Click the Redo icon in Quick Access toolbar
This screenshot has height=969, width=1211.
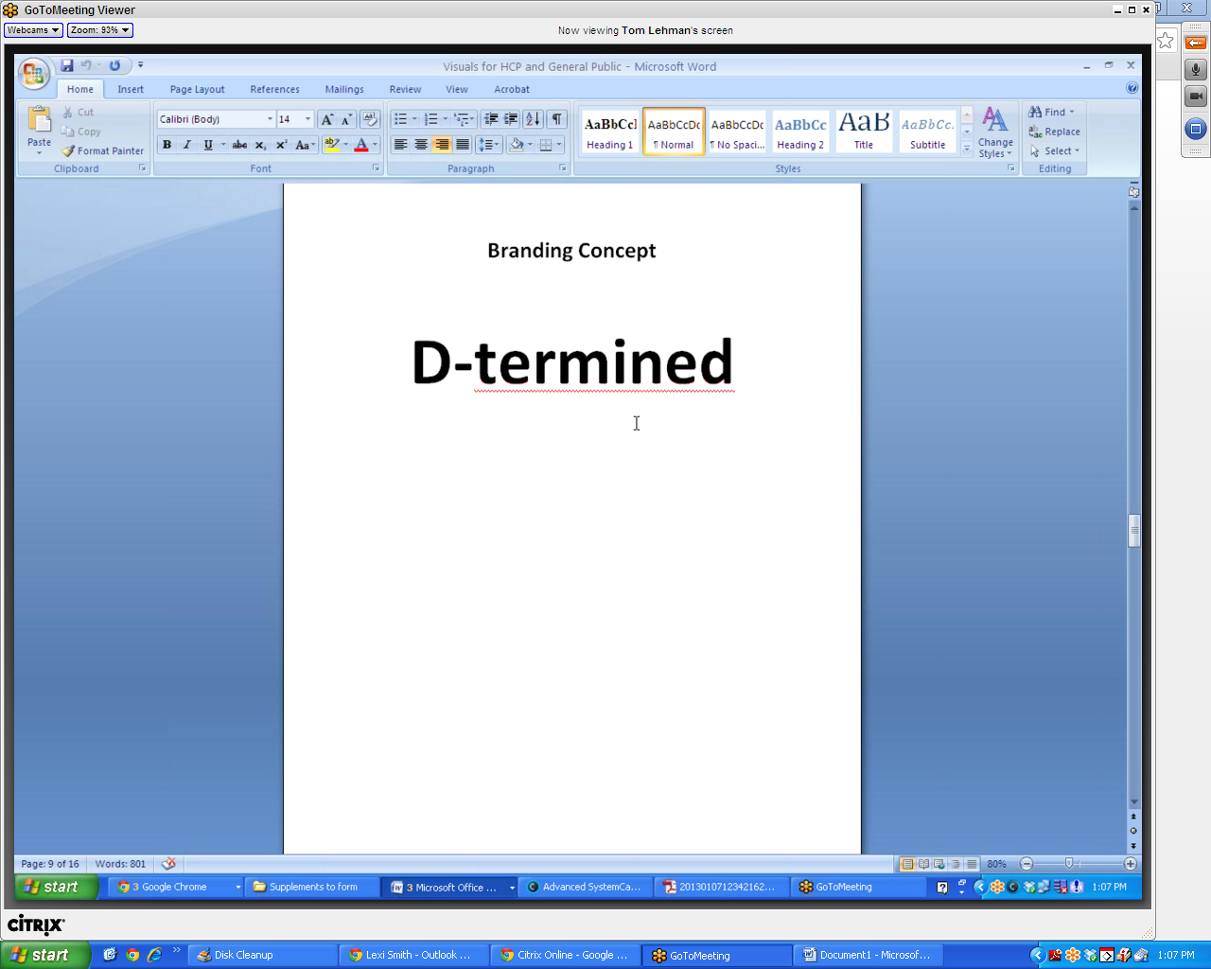click(x=114, y=65)
